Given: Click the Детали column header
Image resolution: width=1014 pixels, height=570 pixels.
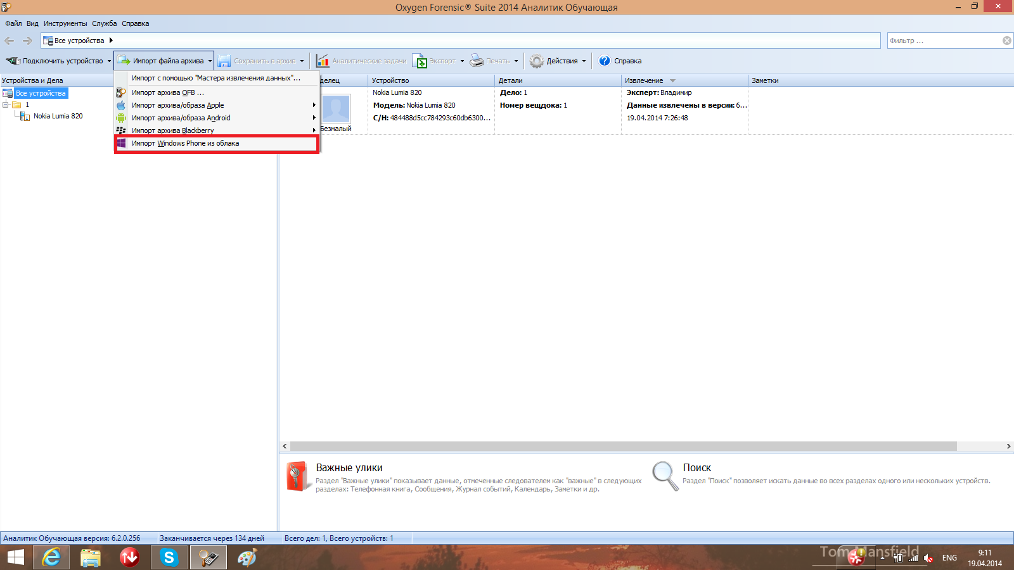Looking at the screenshot, I should pos(558,80).
